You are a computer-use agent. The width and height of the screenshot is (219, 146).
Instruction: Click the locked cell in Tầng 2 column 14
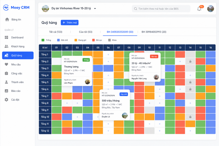pyautogui.click(x=190, y=62)
